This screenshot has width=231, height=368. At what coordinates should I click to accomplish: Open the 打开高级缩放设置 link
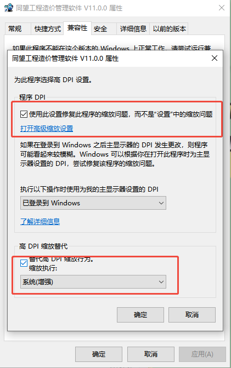47,129
